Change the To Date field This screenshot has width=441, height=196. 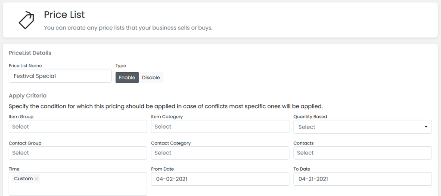tap(363, 179)
